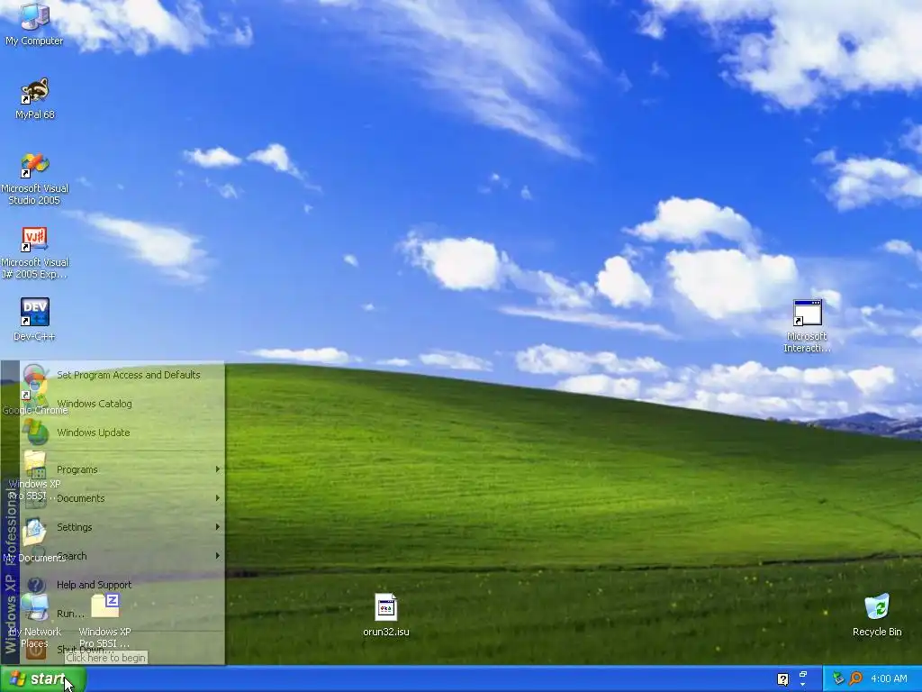Open the taskbar language bar options arrow
Viewport: 922px width, 692px height.
coord(802,685)
